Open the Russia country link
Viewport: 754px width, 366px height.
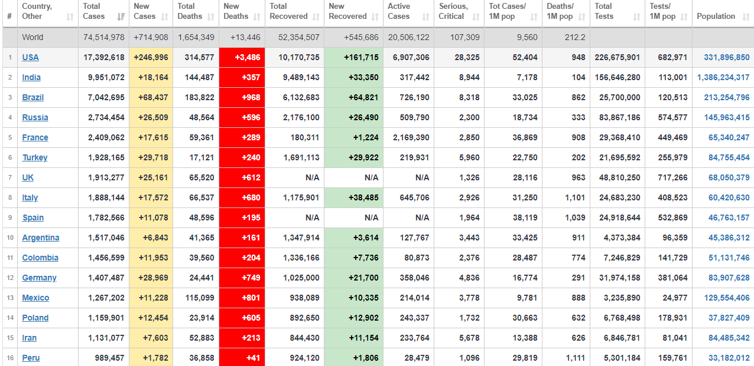[x=35, y=117]
